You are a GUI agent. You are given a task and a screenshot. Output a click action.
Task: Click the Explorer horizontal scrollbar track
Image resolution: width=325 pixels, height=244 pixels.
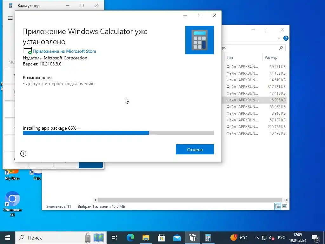pyautogui.click(x=190, y=200)
